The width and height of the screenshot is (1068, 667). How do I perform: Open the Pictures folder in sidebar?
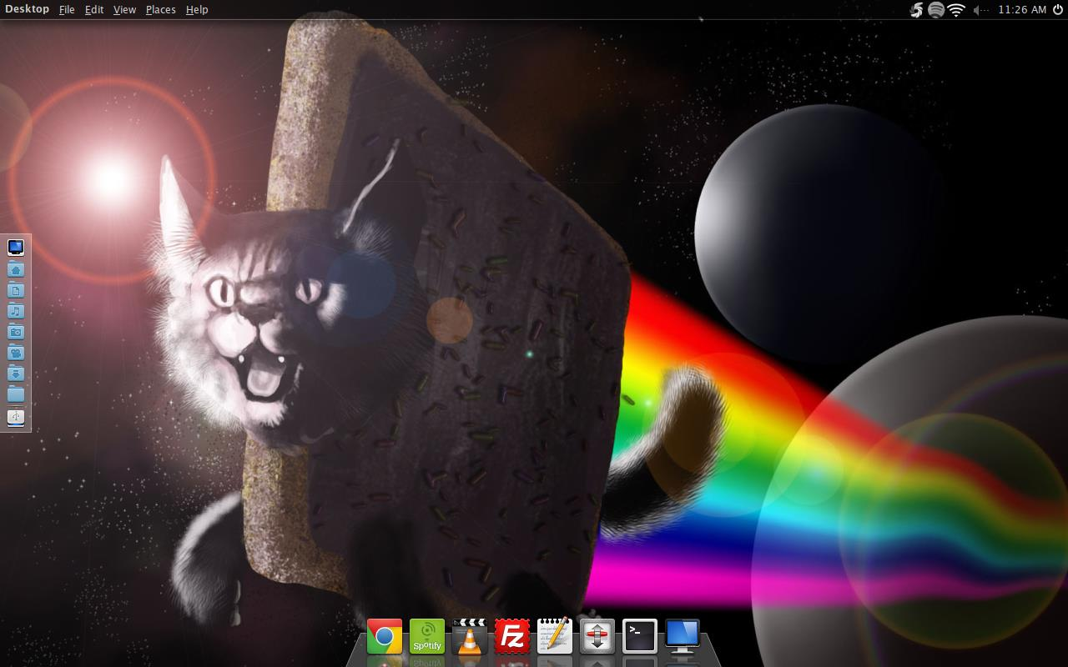[16, 332]
